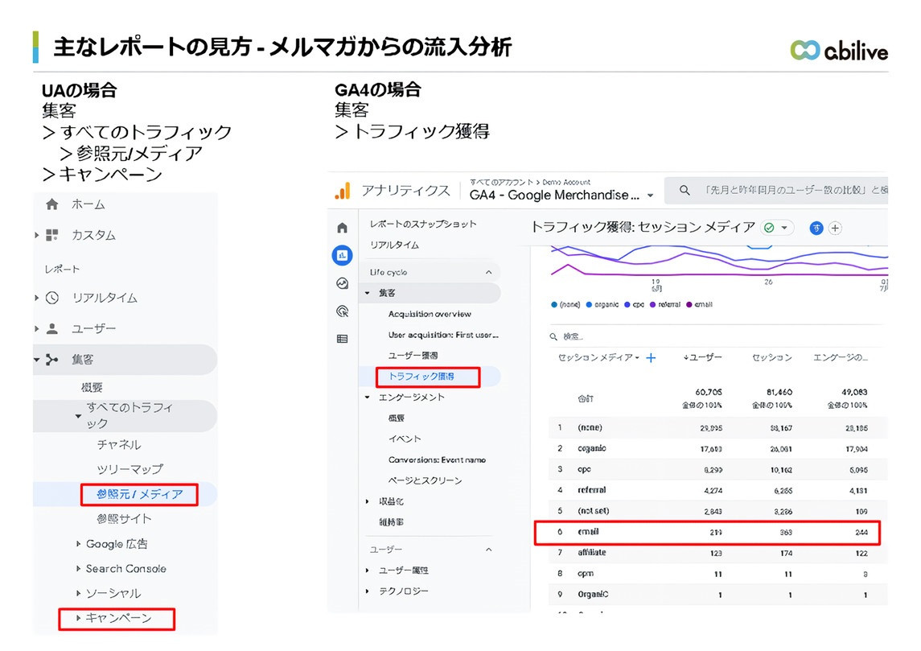Viewport: 921px width, 651px height.
Task: Open Advertising via the left rail icon
Action: (x=343, y=311)
